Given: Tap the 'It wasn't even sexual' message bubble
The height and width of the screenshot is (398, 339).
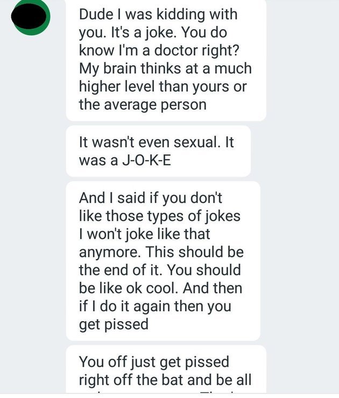Looking at the screenshot, I should [158, 151].
